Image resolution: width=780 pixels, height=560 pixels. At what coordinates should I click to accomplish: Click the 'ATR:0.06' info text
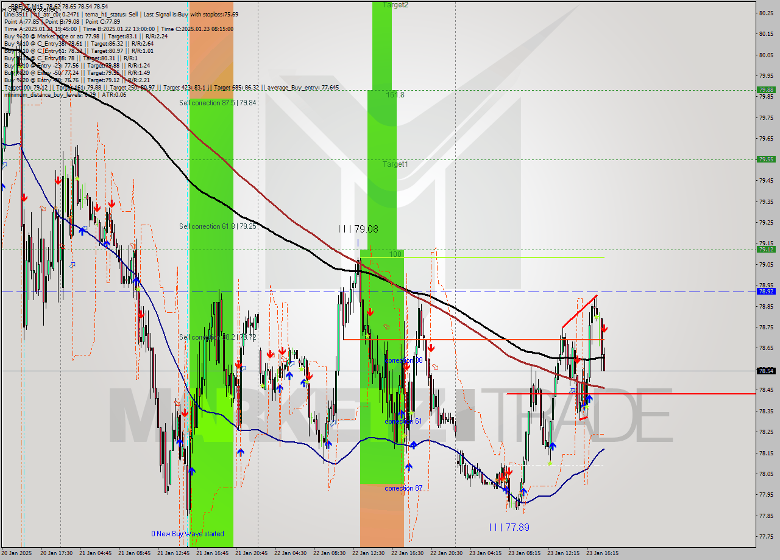114,94
